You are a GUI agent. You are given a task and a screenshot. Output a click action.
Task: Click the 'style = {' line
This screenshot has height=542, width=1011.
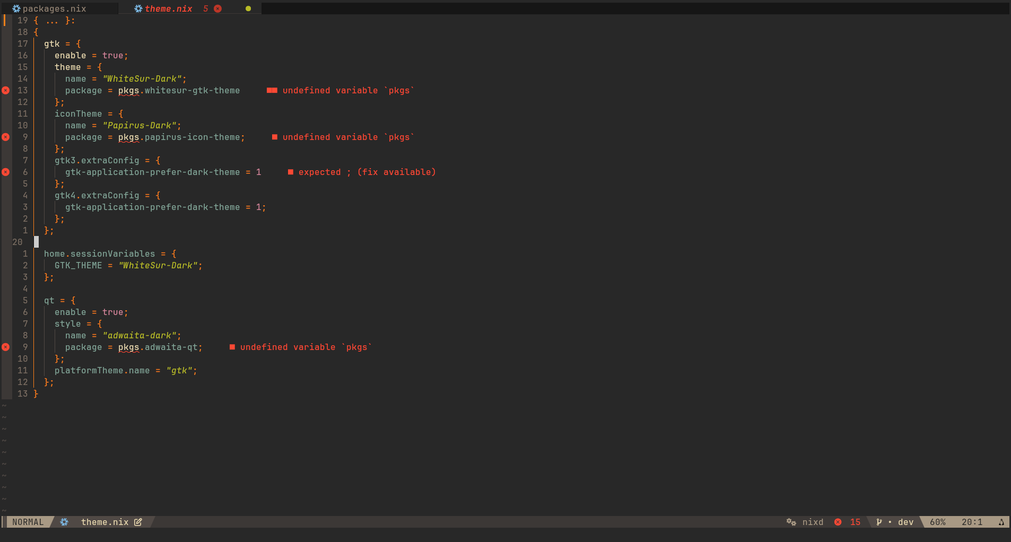pos(78,324)
